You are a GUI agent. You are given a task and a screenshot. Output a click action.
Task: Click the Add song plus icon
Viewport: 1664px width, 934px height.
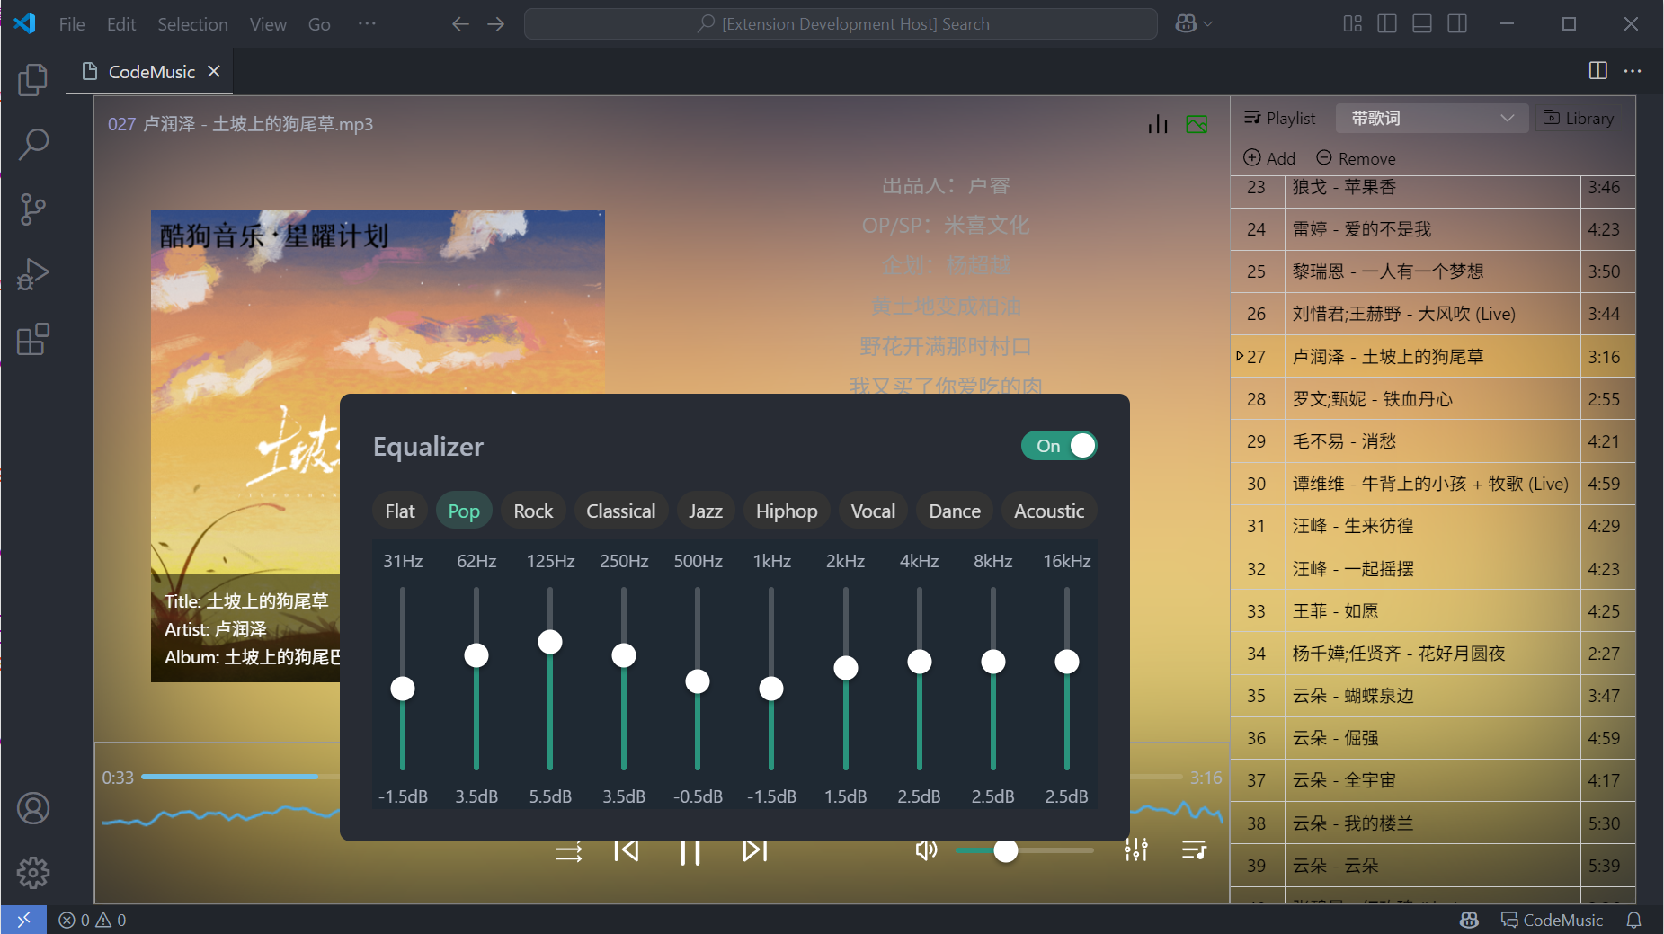click(1252, 158)
